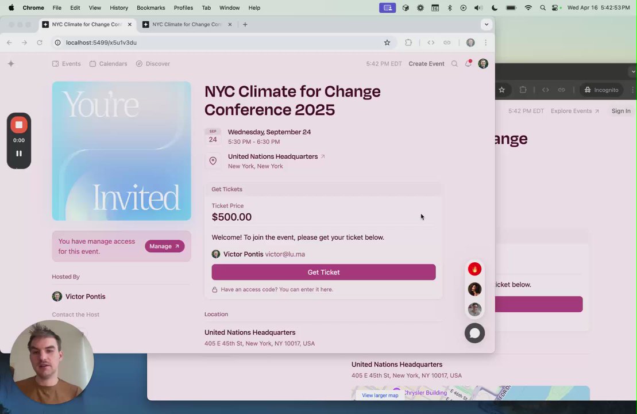Toggle Do Not Disturb moon icon
Screen dimensions: 637x414
click(495, 7)
